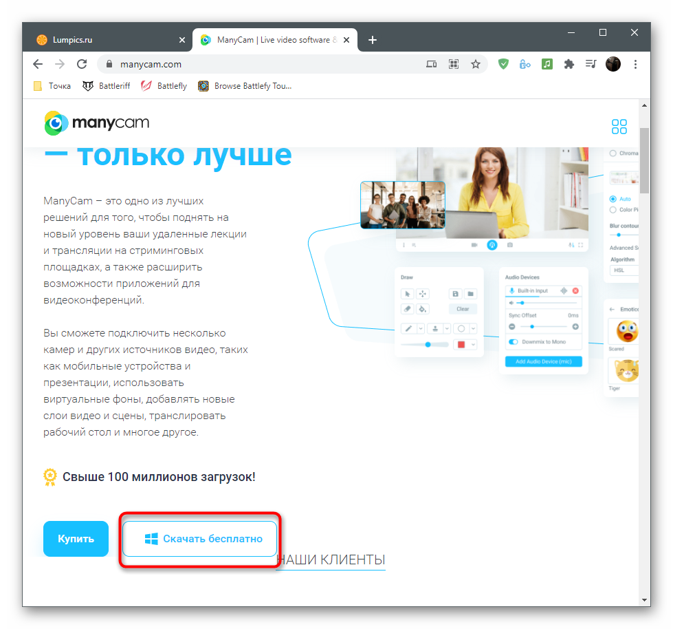Click the blue broadcast button under video

pyautogui.click(x=492, y=245)
